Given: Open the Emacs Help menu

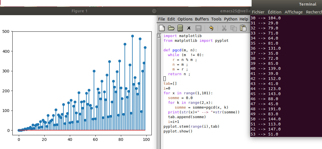Looking at the screenshot, I should [244, 19].
